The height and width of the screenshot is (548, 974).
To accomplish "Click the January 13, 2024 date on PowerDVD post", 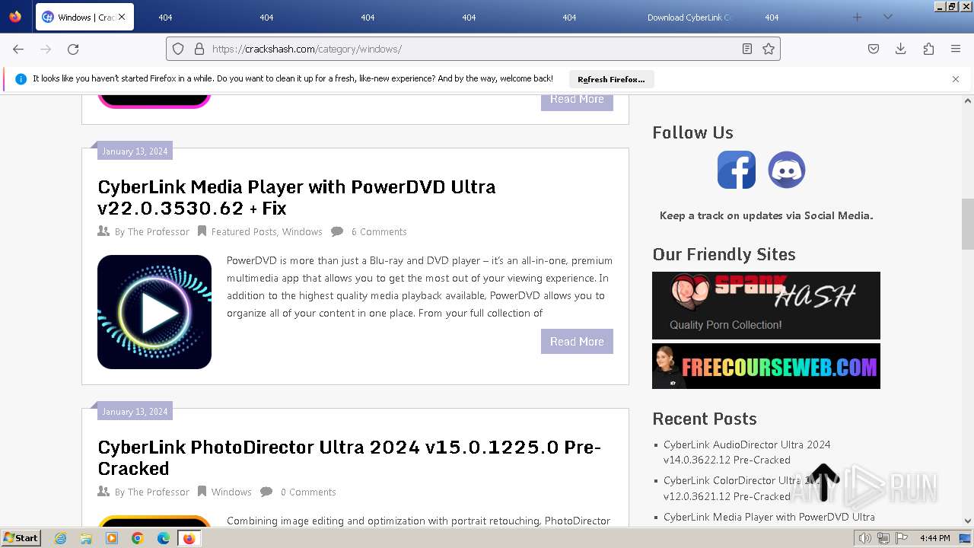I will tap(135, 151).
